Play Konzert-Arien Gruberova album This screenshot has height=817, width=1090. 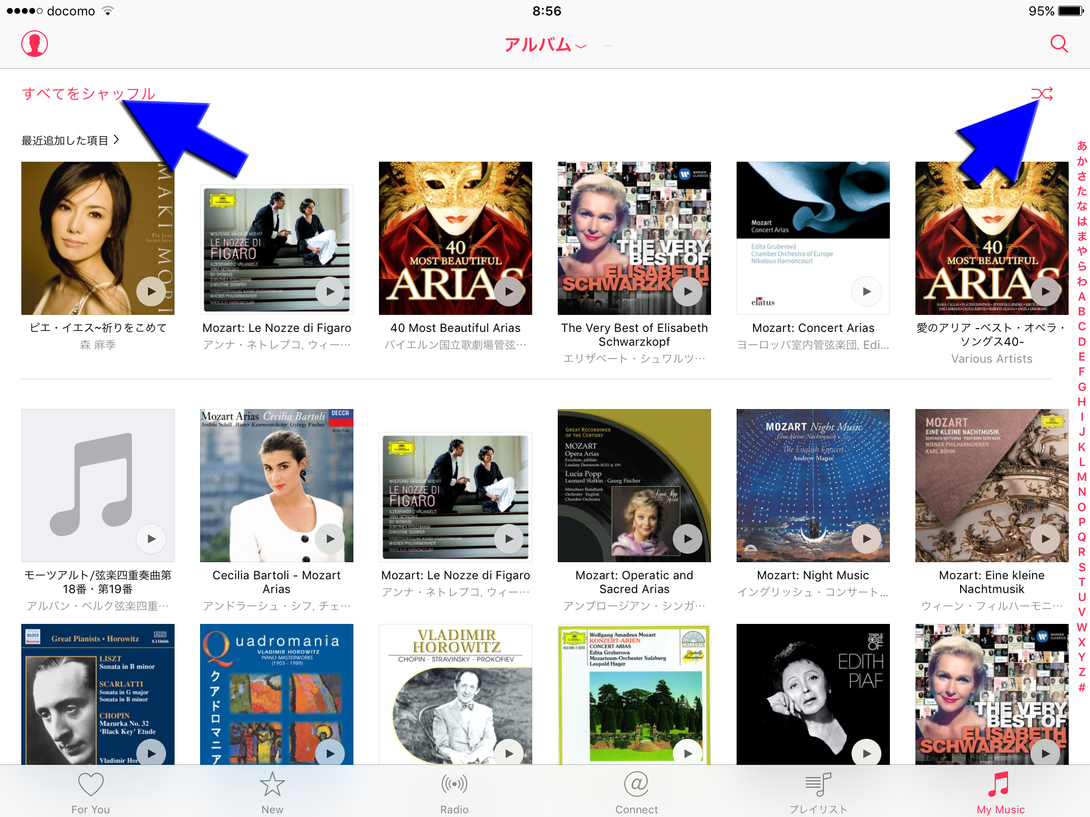point(688,753)
